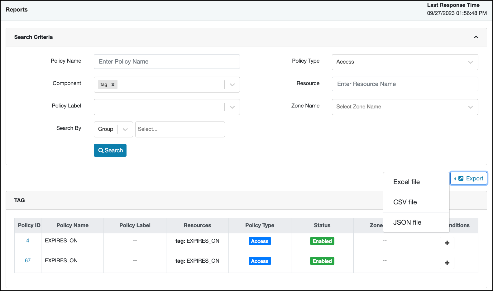Open the Zone Name dropdown
Screen dimensions: 493x291
click(x=470, y=107)
